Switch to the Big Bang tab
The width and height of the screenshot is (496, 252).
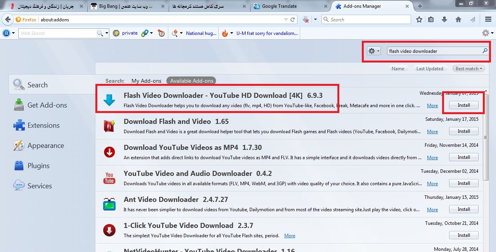coord(127,6)
